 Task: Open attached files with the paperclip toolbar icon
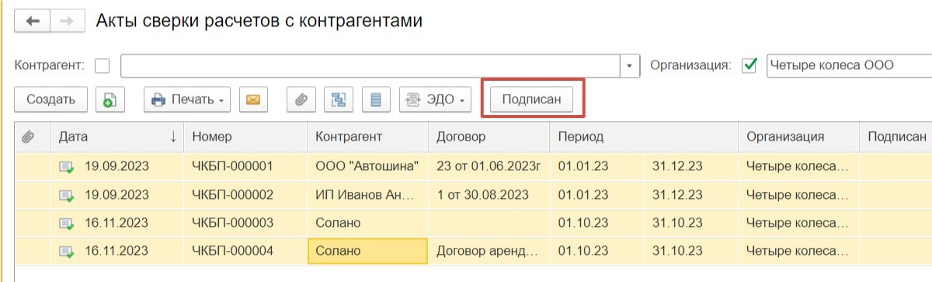301,99
